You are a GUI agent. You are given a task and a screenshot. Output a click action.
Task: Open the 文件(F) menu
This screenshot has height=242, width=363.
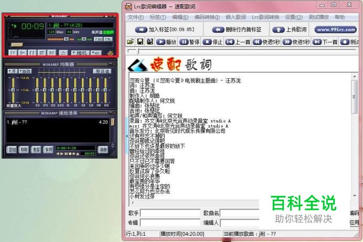[x=136, y=17]
